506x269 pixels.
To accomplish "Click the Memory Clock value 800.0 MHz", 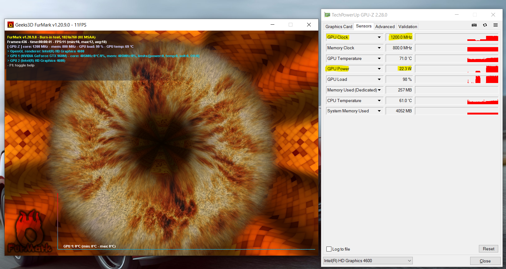I will [399, 48].
